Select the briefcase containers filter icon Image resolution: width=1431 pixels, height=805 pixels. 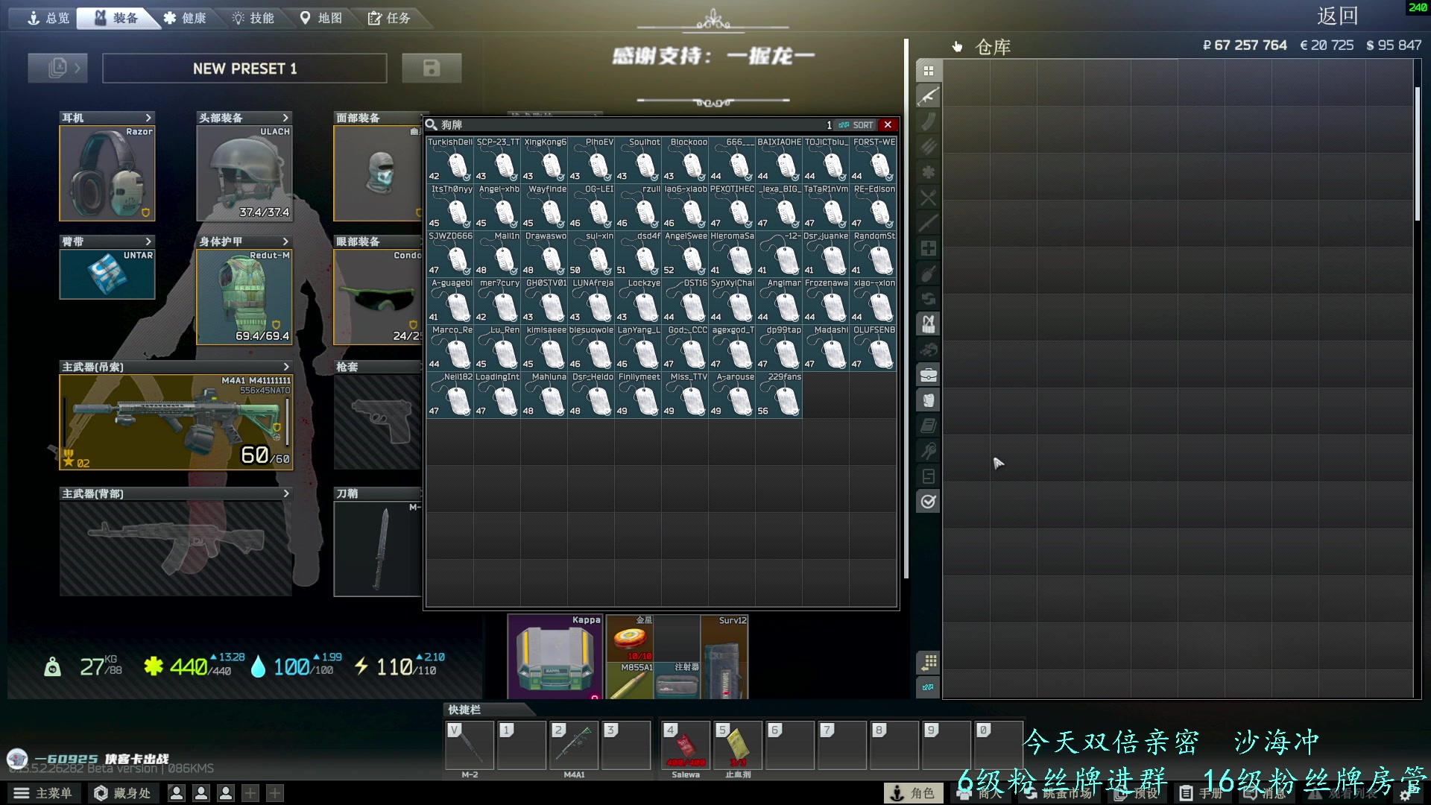click(x=928, y=375)
